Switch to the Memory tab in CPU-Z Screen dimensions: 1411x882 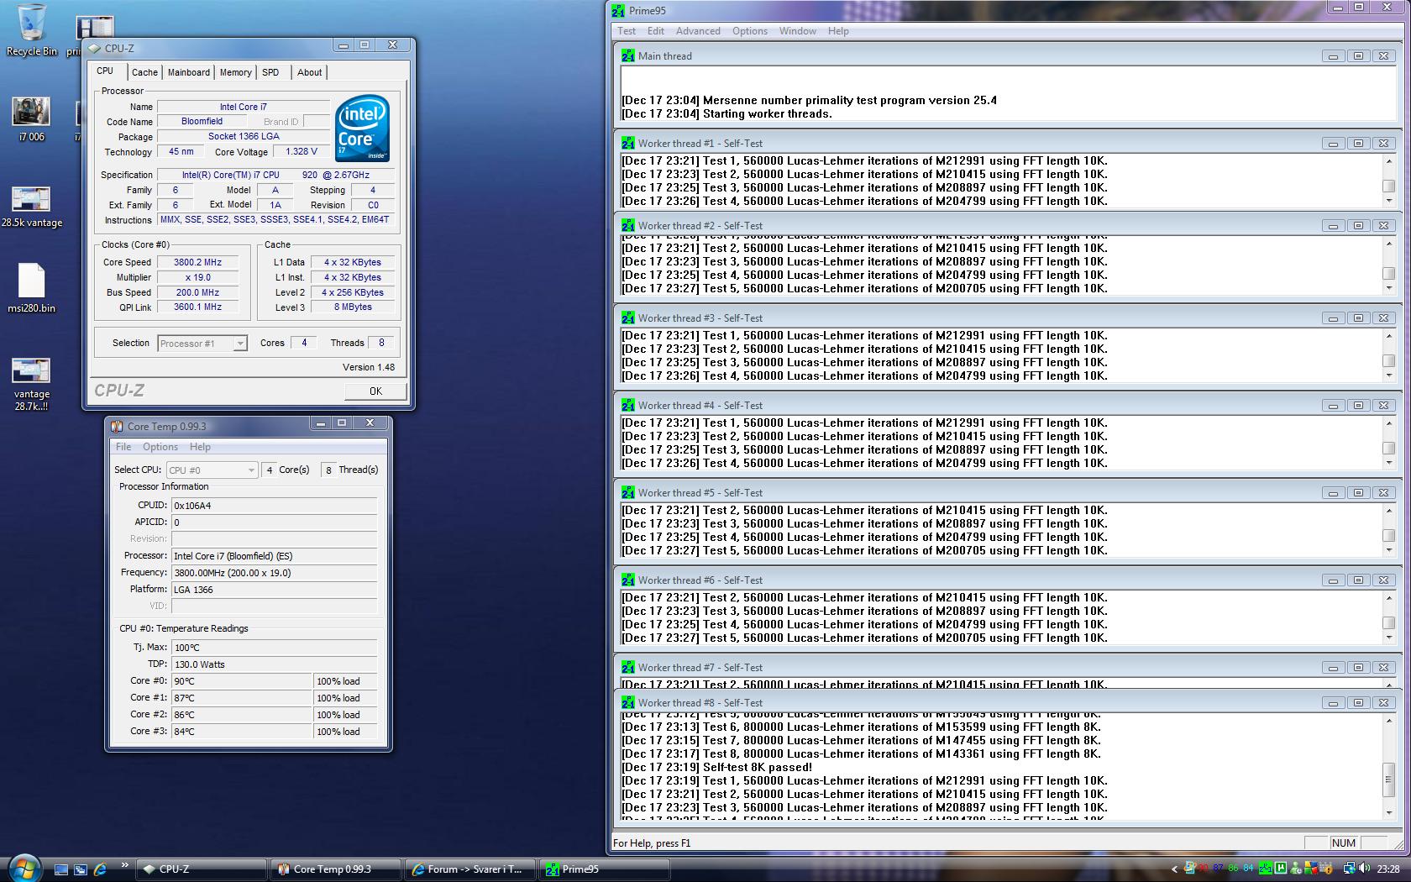[235, 72]
